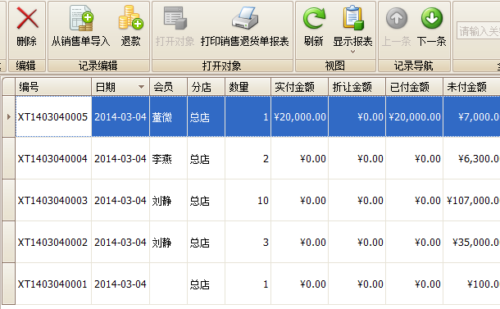This screenshot has width=500, height=309.
Task: Open the Show Report clipboard icon
Action: (x=353, y=18)
